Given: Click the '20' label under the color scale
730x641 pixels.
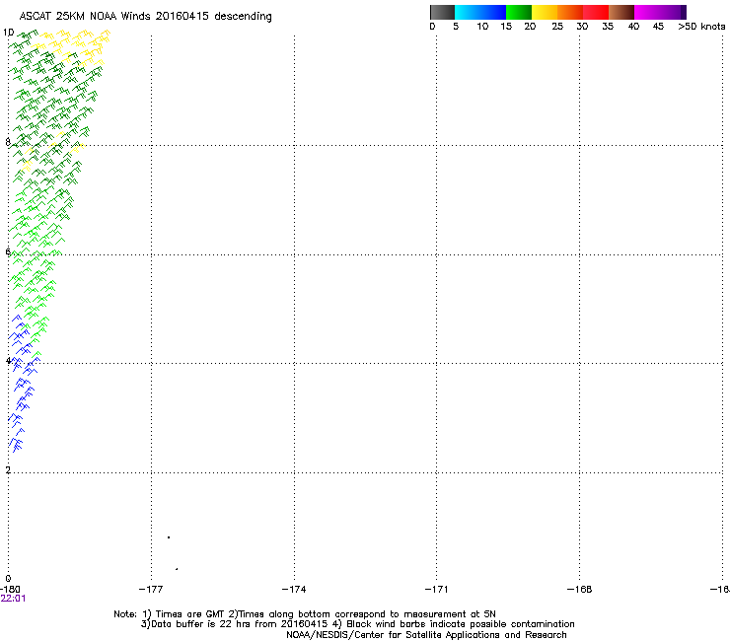Looking at the screenshot, I should 530,27.
